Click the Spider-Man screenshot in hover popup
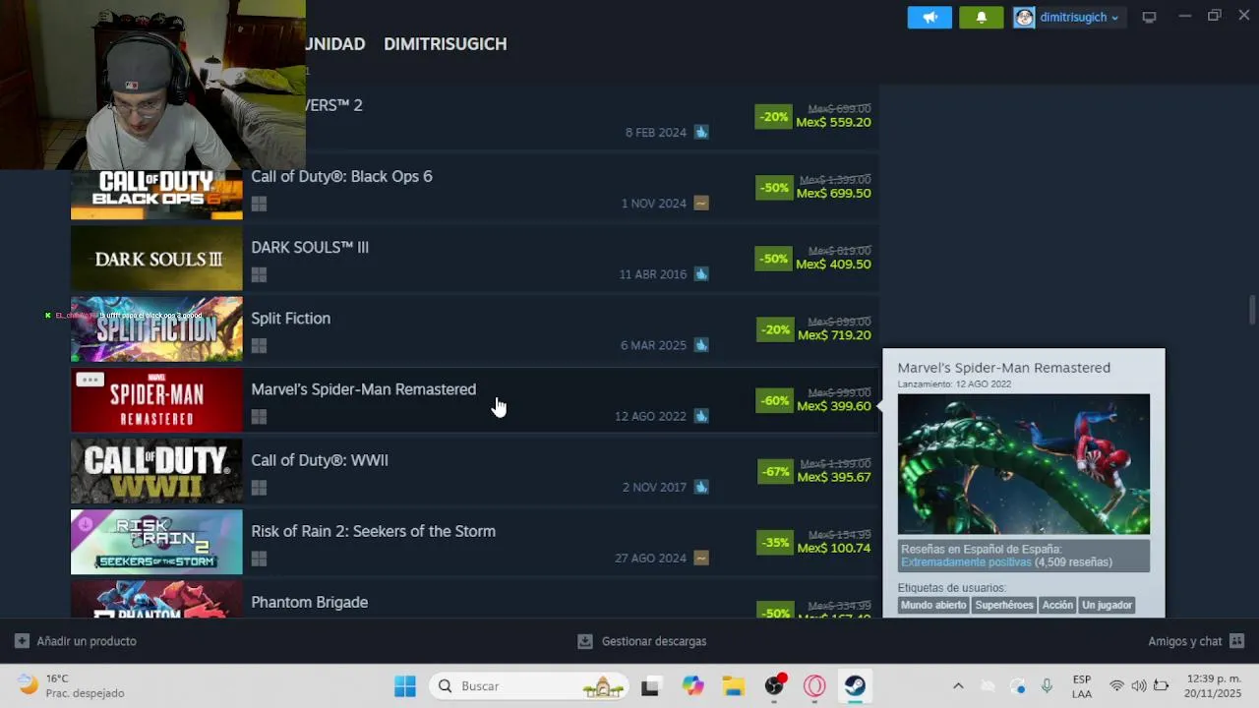 [x=1023, y=464]
